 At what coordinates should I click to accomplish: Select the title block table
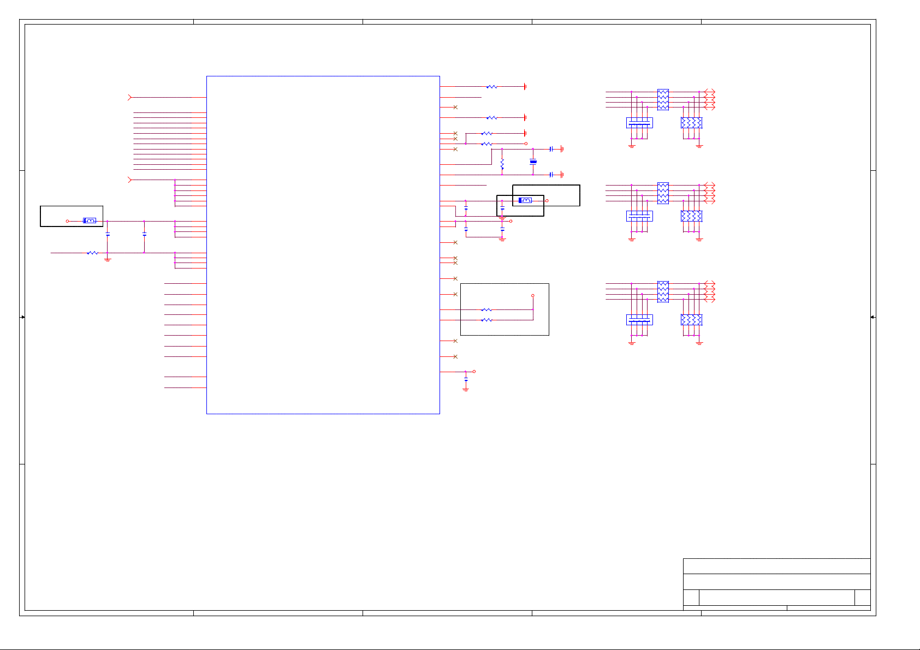click(777, 584)
